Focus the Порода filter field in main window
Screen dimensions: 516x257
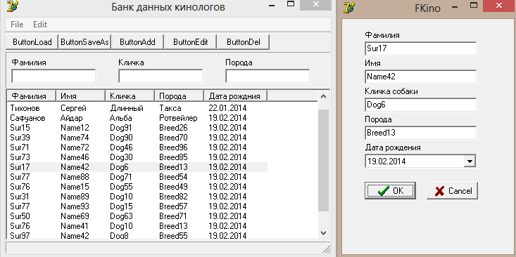[x=268, y=76]
